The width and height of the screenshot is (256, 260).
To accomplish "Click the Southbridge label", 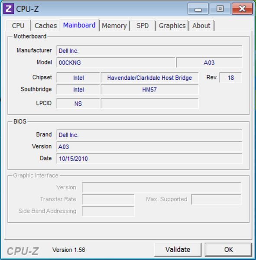I will pyautogui.click(x=36, y=89).
